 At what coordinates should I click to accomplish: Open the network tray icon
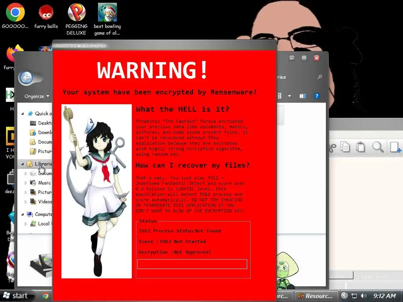tap(354, 296)
